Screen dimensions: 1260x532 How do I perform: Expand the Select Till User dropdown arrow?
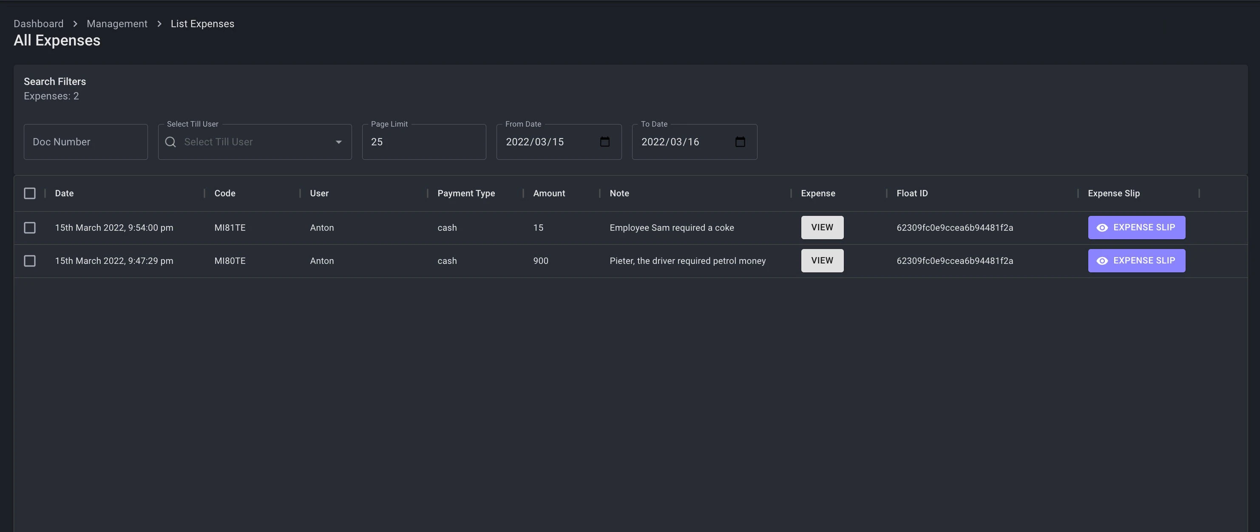(338, 142)
